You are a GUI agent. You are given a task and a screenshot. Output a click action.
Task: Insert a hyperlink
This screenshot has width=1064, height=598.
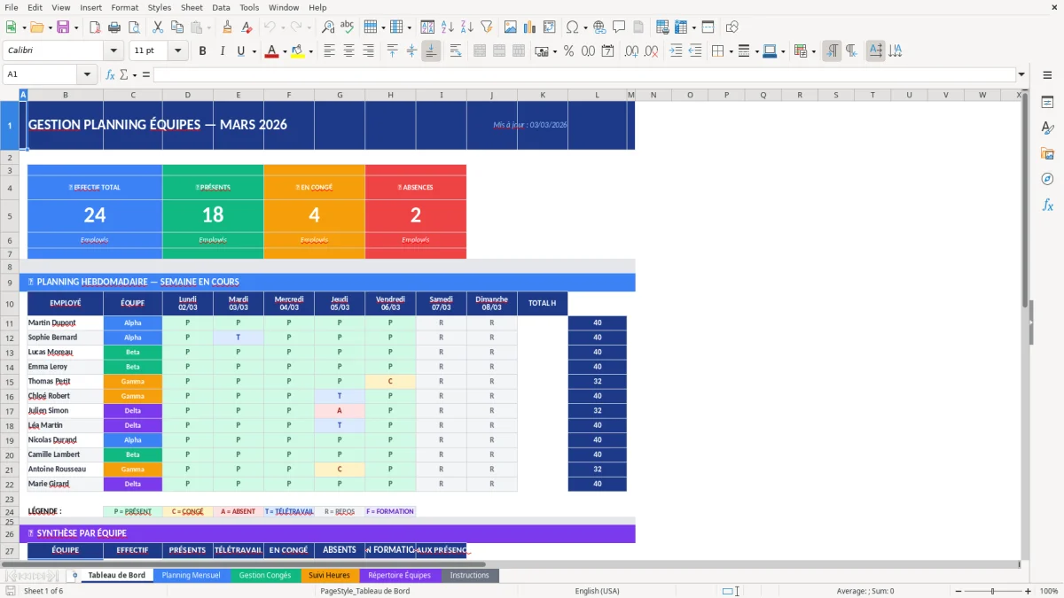coord(599,27)
